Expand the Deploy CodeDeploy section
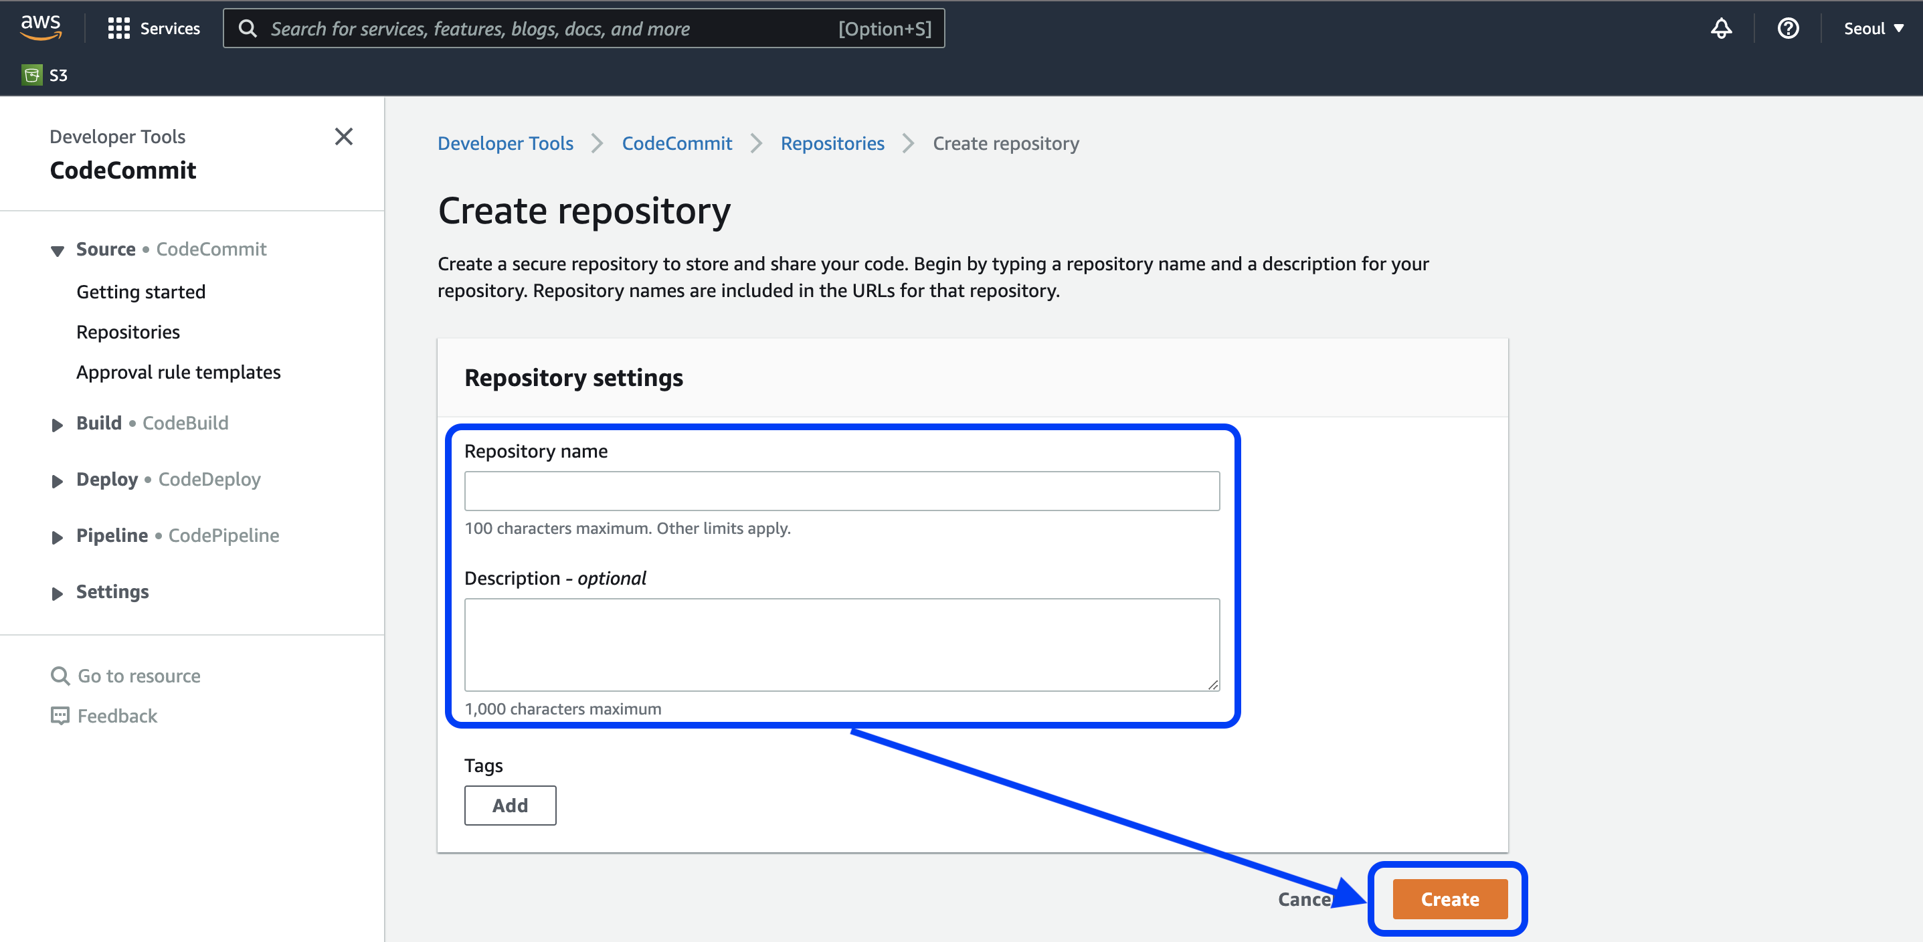Screen dimensions: 1923x942 [58, 481]
